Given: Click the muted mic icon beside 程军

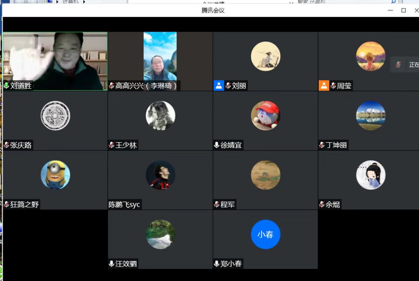Looking at the screenshot, I should (x=216, y=204).
